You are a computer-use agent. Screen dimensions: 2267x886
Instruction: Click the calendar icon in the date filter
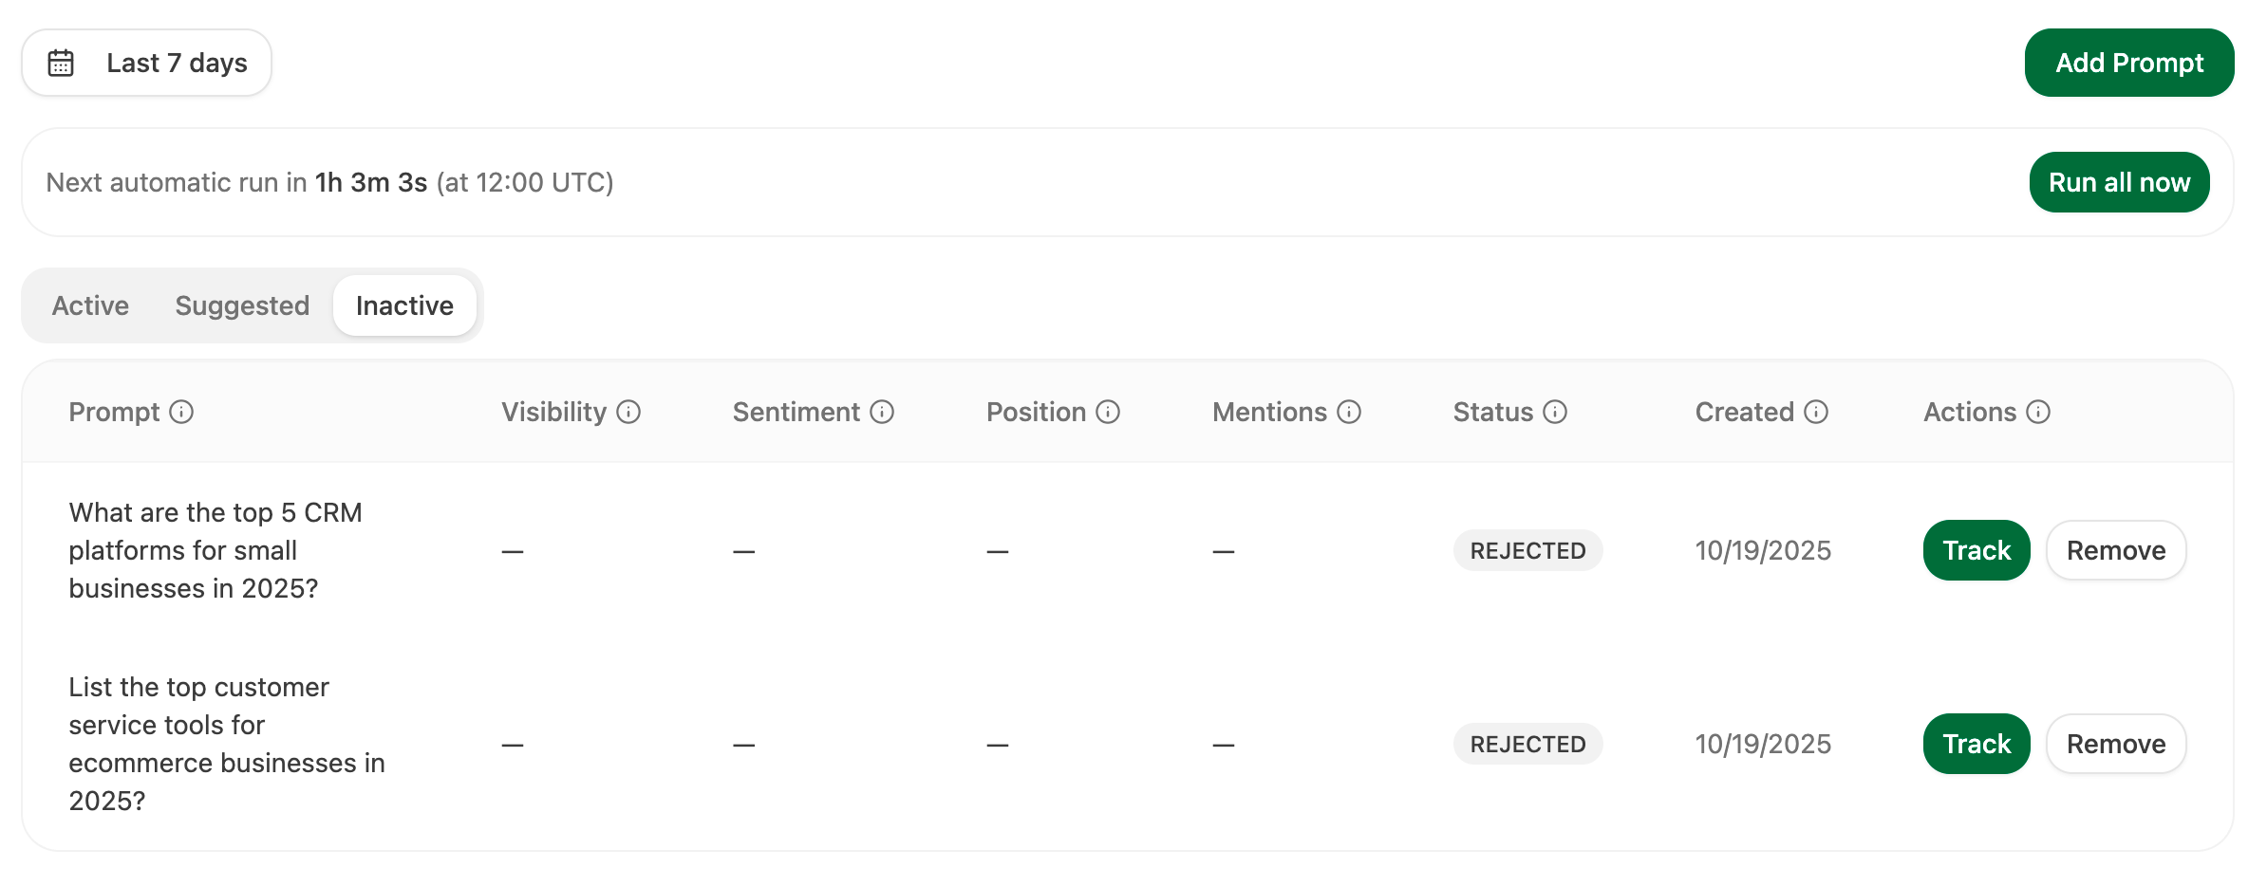(62, 63)
